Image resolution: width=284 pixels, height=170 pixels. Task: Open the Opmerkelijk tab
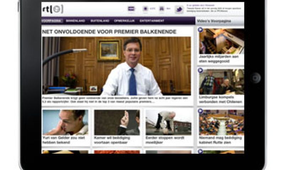point(125,21)
